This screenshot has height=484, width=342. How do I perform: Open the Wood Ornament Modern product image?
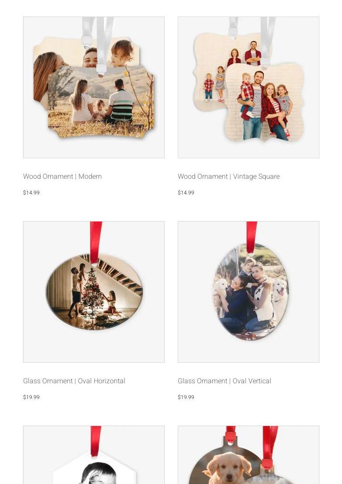click(94, 87)
